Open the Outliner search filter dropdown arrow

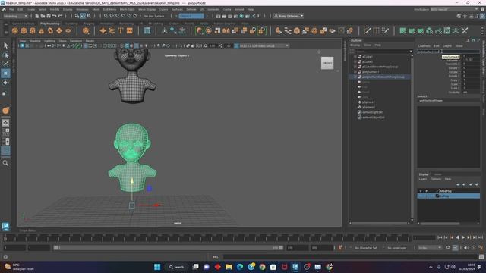click(x=411, y=51)
